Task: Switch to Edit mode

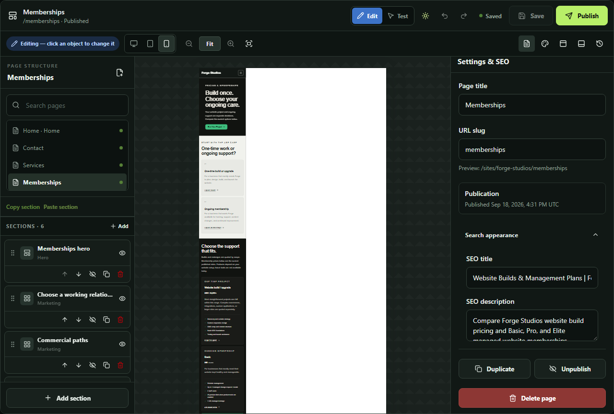Action: [x=367, y=16]
